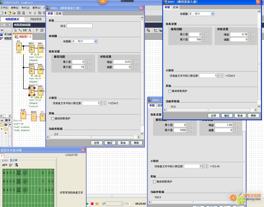The width and height of the screenshot is (264, 207).
Task: Pause simulation with orange pause button
Action: tap(97, 204)
